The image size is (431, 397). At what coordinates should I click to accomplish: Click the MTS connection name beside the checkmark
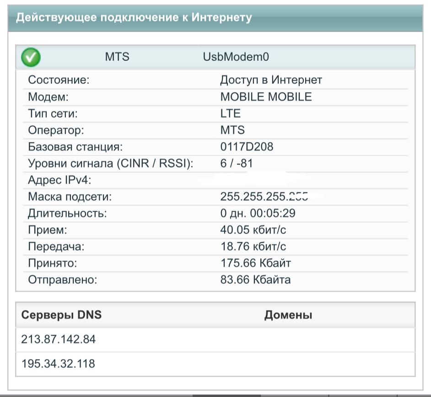point(117,57)
